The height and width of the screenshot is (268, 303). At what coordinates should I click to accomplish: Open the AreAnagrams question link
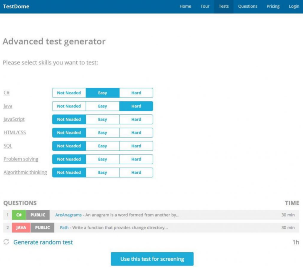point(68,215)
